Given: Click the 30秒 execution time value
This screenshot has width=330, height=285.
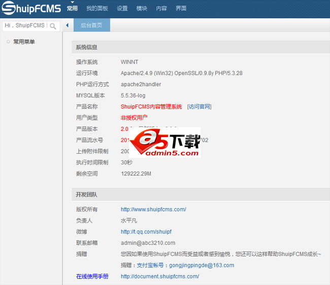Looking at the screenshot, I should (127, 162).
